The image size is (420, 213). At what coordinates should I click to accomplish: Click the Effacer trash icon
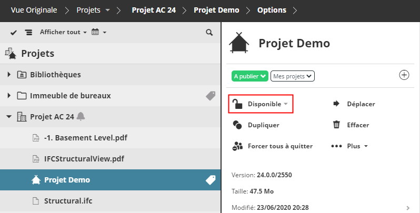337,125
